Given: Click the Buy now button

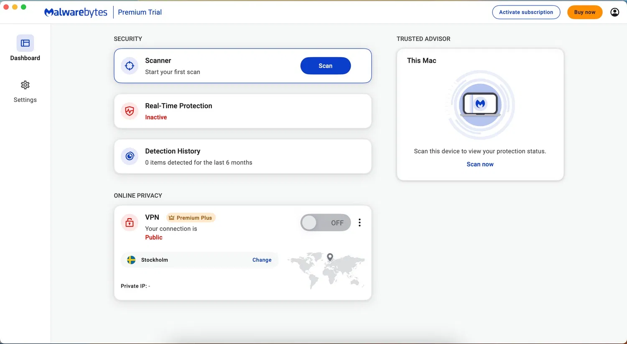Looking at the screenshot, I should [x=585, y=12].
